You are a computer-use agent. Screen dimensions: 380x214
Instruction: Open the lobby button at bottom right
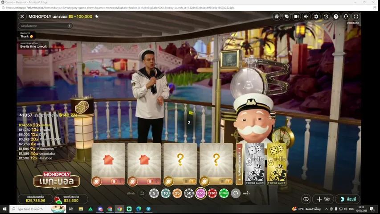(x=348, y=199)
